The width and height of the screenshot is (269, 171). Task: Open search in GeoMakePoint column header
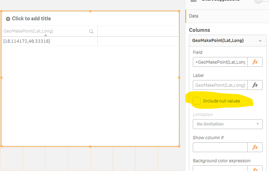(x=91, y=31)
